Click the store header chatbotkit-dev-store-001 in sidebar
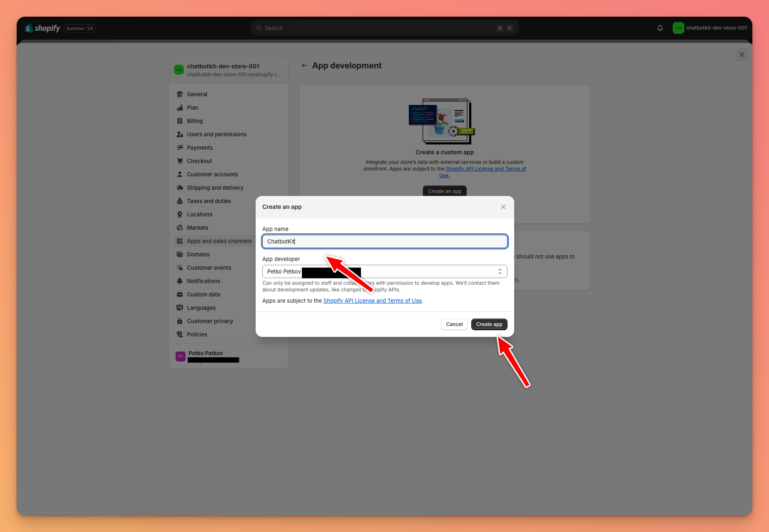Viewport: 769px width, 532px height. (x=229, y=70)
